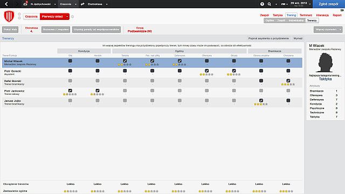The height and width of the screenshot is (194, 345).
Task: Enable Chwytanie for Janusz Jojko
Action: pos(288,100)
